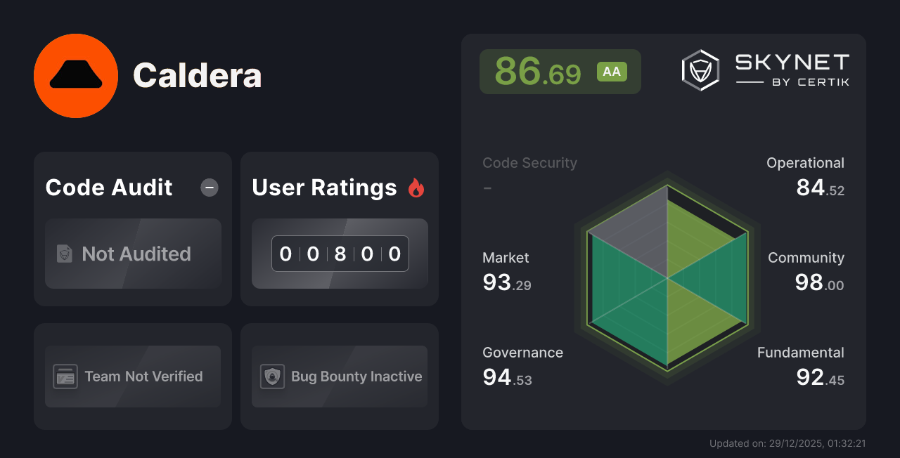
Task: Select the Code Audit card header
Action: click(108, 187)
